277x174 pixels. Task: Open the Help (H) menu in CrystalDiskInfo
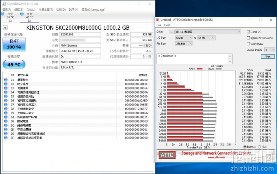tap(73, 9)
